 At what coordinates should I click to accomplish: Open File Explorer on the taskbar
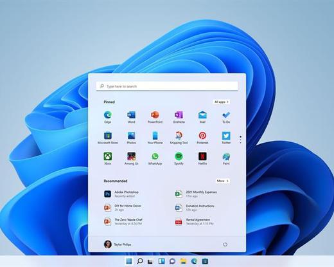pos(183,261)
